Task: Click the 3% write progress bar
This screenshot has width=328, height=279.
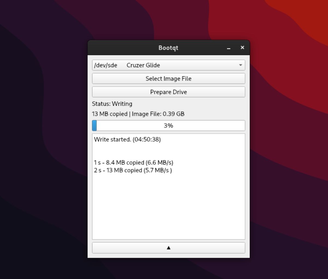Action: point(168,125)
